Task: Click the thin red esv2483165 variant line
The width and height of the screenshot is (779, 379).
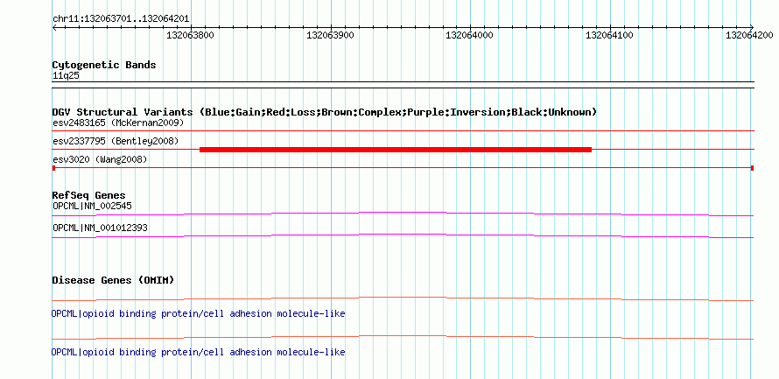Action: (403, 130)
